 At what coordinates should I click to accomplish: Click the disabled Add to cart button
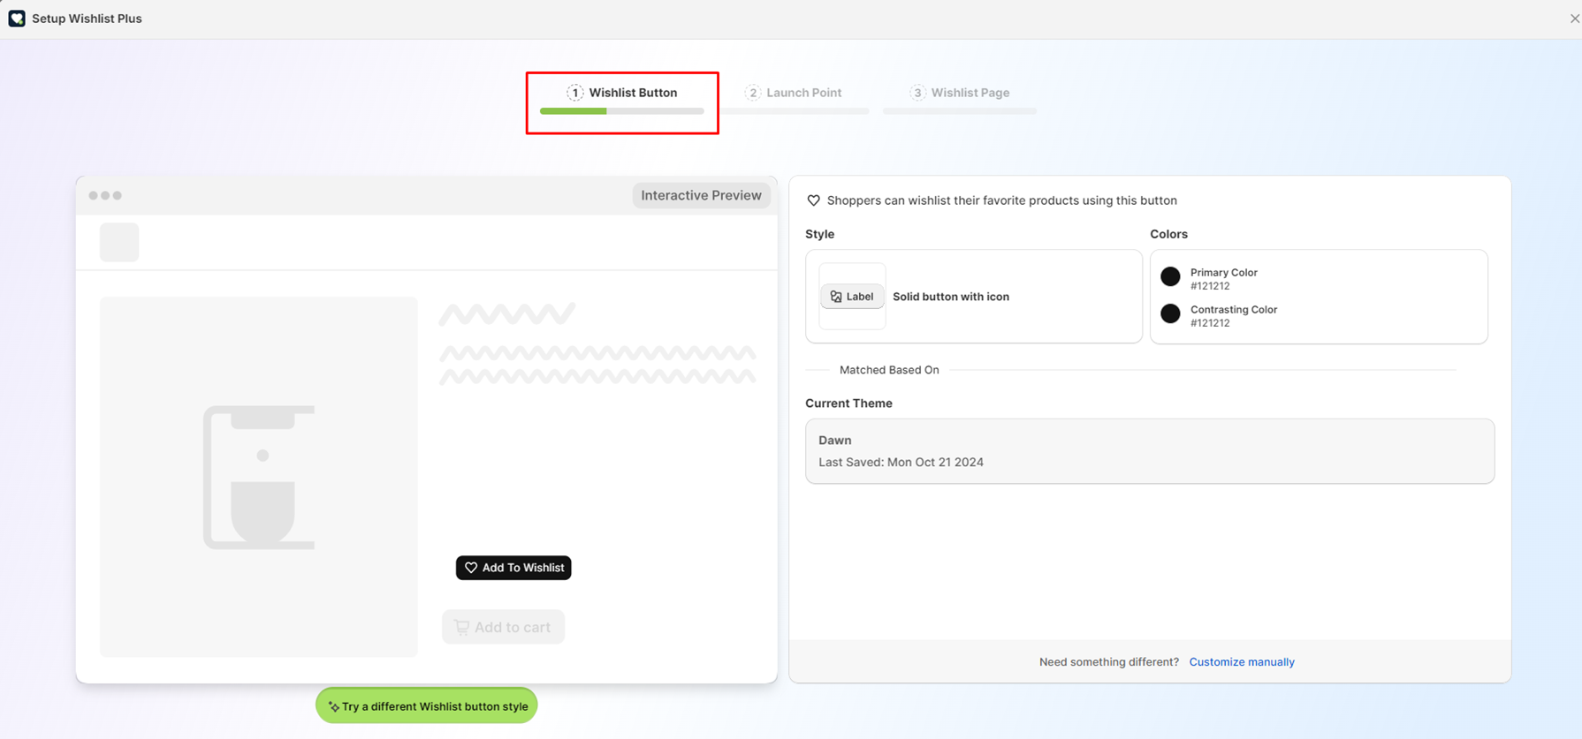503,627
